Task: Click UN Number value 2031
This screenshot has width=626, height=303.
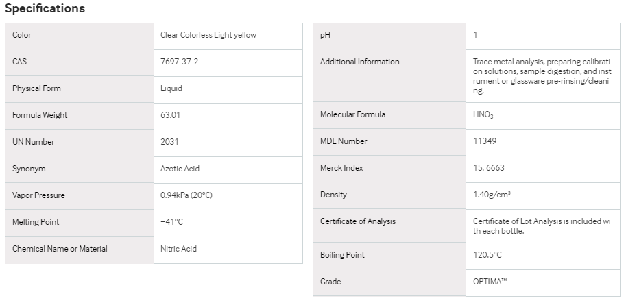Action: [169, 142]
